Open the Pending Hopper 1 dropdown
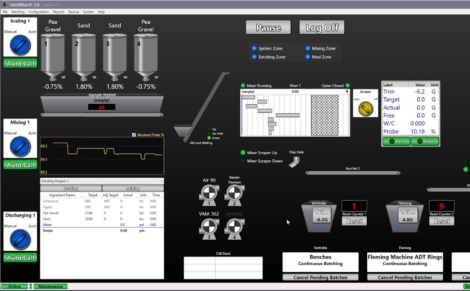The width and height of the screenshot is (470, 291). 102,181
